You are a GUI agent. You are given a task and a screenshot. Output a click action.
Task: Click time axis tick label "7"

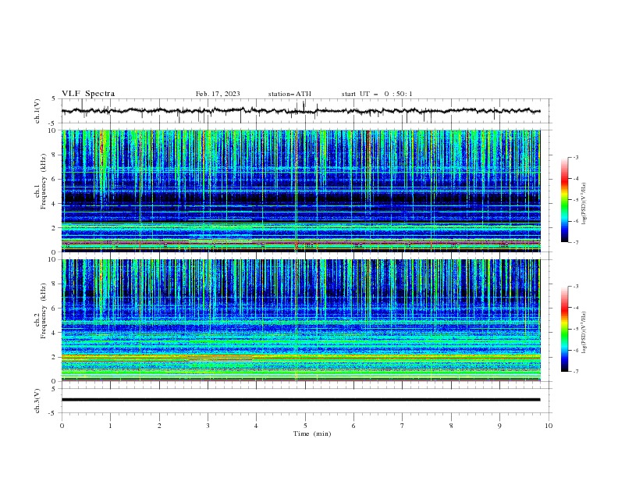[403, 426]
